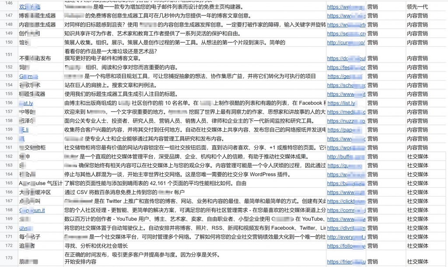Select the 标题生成器 name cell in row 155

coord(41,94)
